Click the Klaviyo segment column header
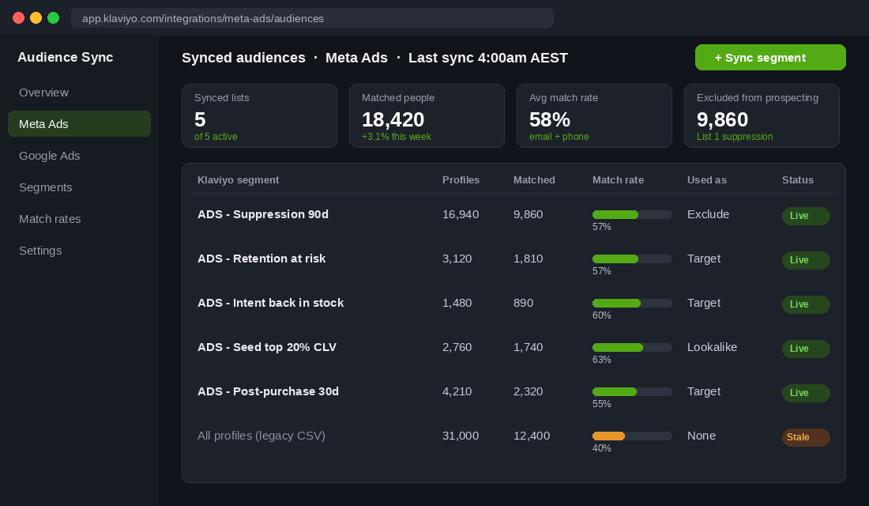The height and width of the screenshot is (506, 869). 239,180
